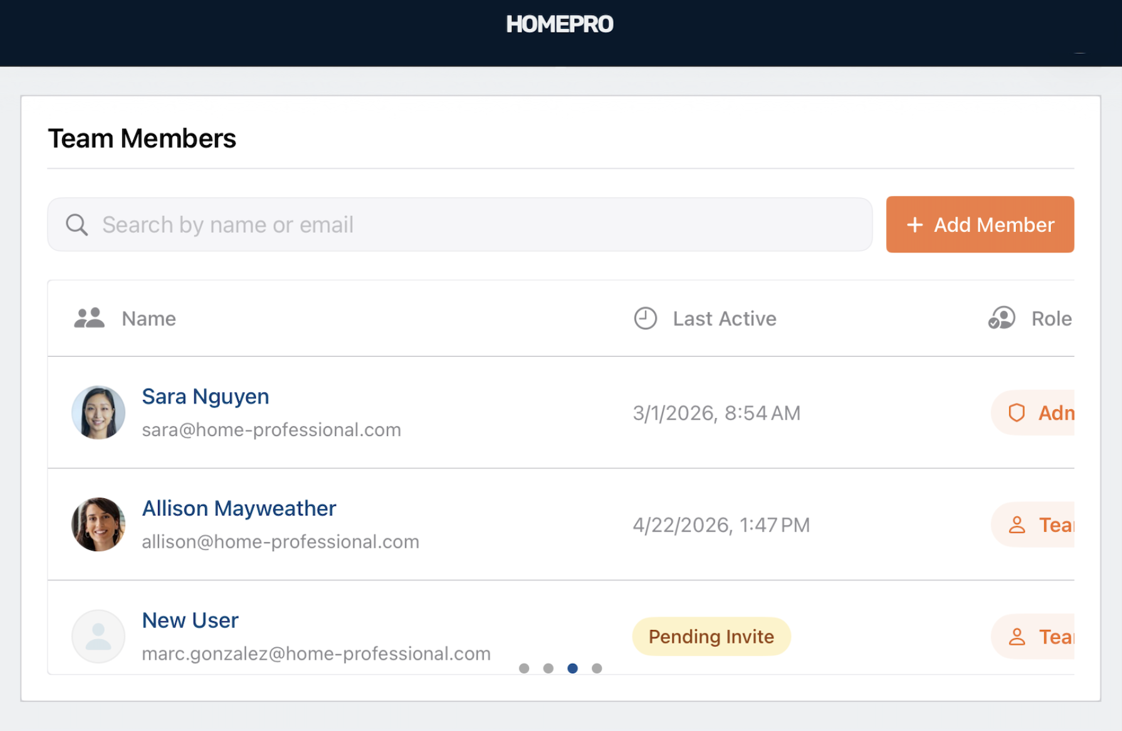Click the clock icon beside Last Active
This screenshot has width=1122, height=731.
645,318
